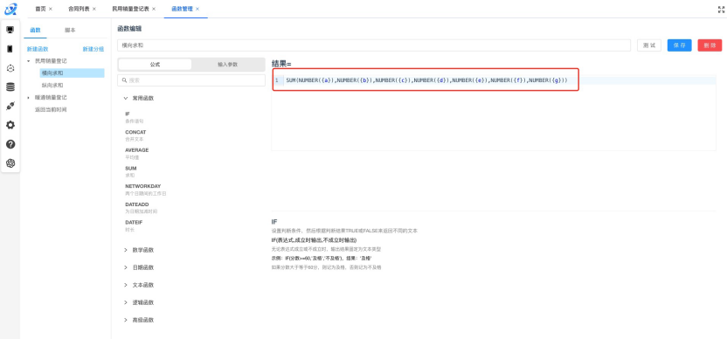This screenshot has height=339, width=727.
Task: Open the plug connector sidebar icon
Action: pos(10,107)
